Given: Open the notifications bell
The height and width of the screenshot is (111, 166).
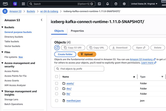Looking at the screenshot, I should click(x=107, y=4).
